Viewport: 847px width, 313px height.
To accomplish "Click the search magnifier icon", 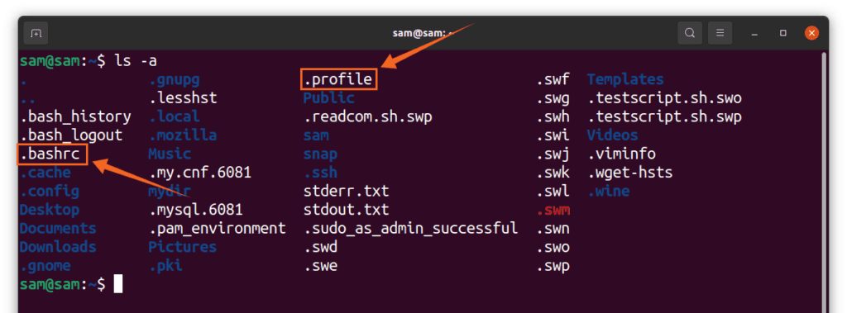I will click(690, 33).
